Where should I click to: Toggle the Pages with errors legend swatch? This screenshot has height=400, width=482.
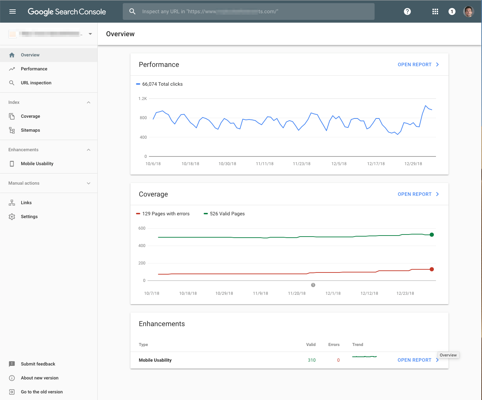(x=138, y=214)
